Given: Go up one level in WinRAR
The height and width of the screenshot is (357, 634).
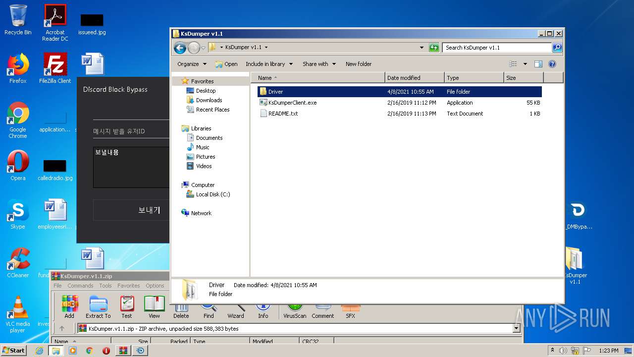Looking at the screenshot, I should (62, 328).
